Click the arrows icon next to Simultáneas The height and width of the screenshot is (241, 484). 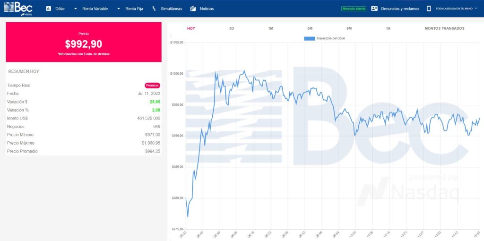pos(154,9)
